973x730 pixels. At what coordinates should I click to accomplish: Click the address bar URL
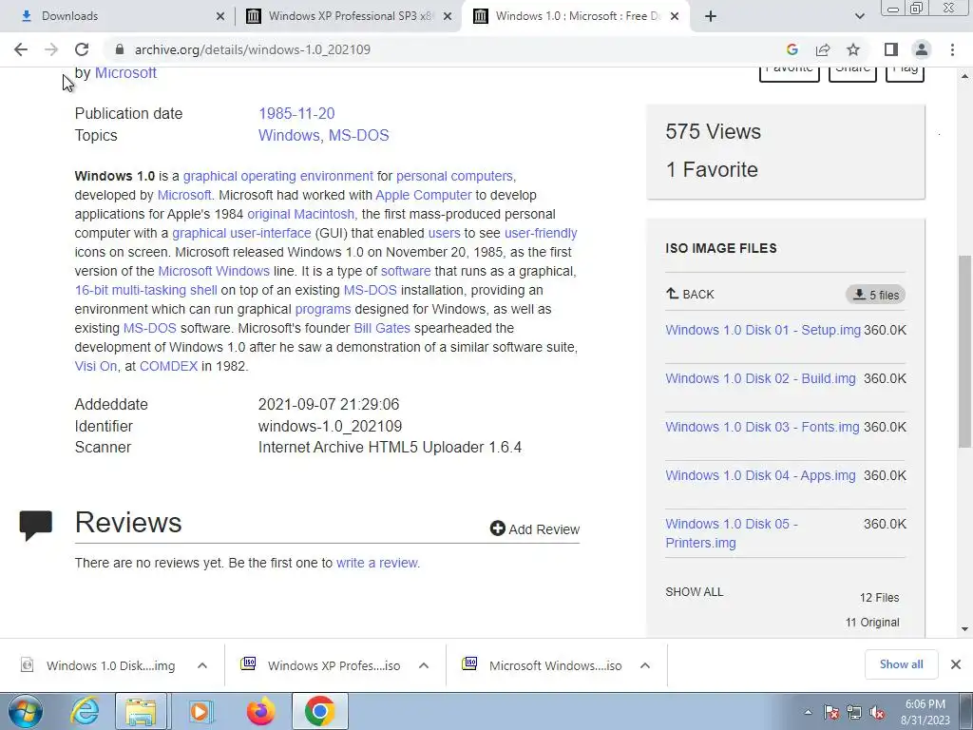(x=252, y=49)
